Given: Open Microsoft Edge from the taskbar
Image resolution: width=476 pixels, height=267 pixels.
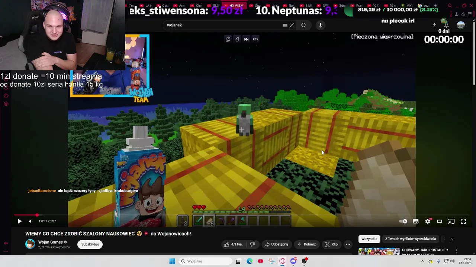Looking at the screenshot, I should pyautogui.click(x=250, y=261).
